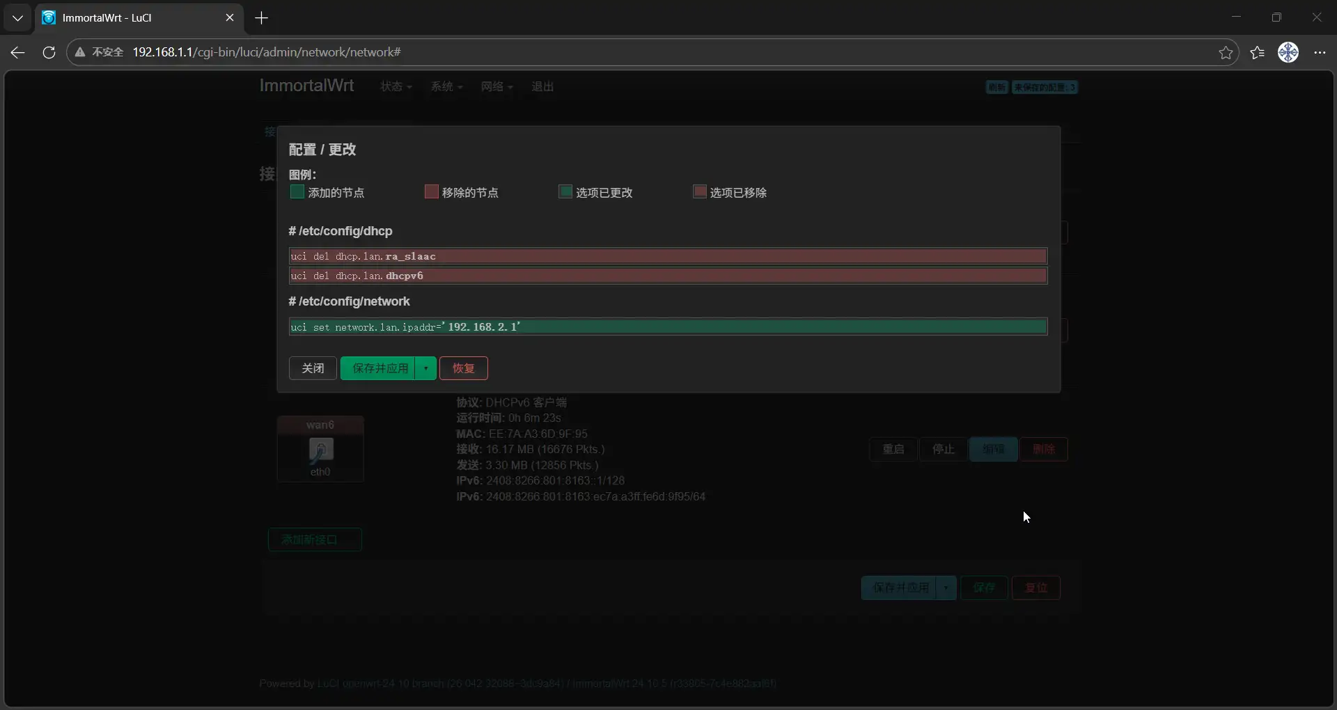
Task: Select the dhcpv6 deletion line
Action: 667,276
